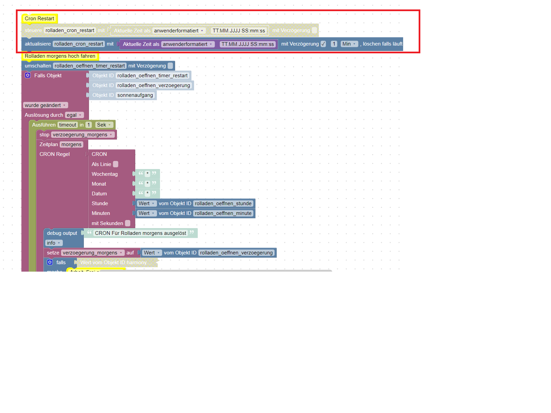The height and width of the screenshot is (413, 551).
Task: Click the 'rolladen_oeffnen_minute' object ID field
Action: click(x=223, y=213)
